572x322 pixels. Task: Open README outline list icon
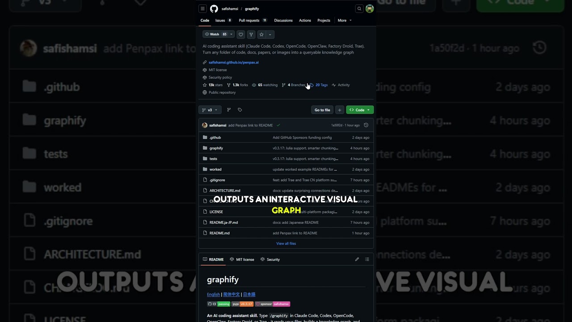coord(367,259)
